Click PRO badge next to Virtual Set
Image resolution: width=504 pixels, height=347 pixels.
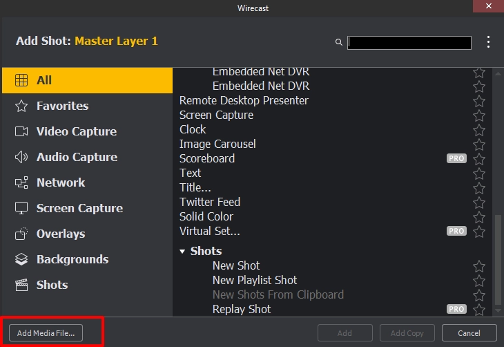pos(456,231)
